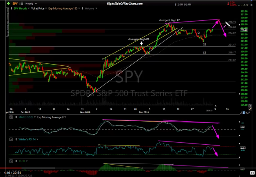Viewport: 256px width, 177px height.
Task: Expand the Vol at Price dropdown arrow
Action: point(46,8)
